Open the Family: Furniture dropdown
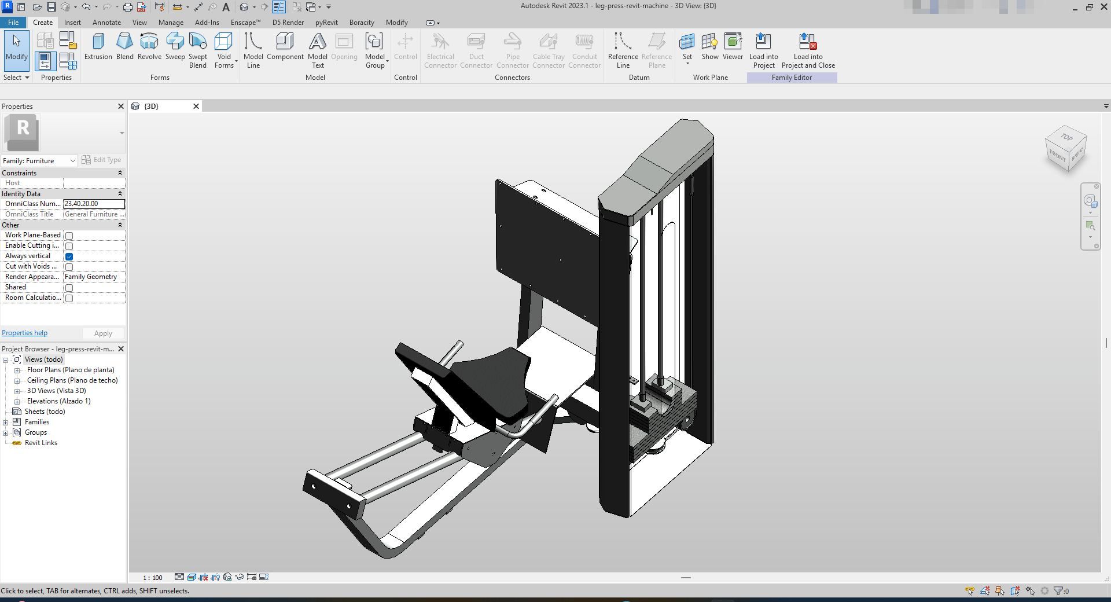Screen dimensions: 1111x602 pyautogui.click(x=39, y=161)
